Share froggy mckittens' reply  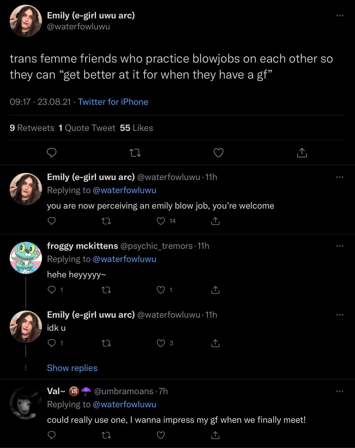(x=215, y=290)
